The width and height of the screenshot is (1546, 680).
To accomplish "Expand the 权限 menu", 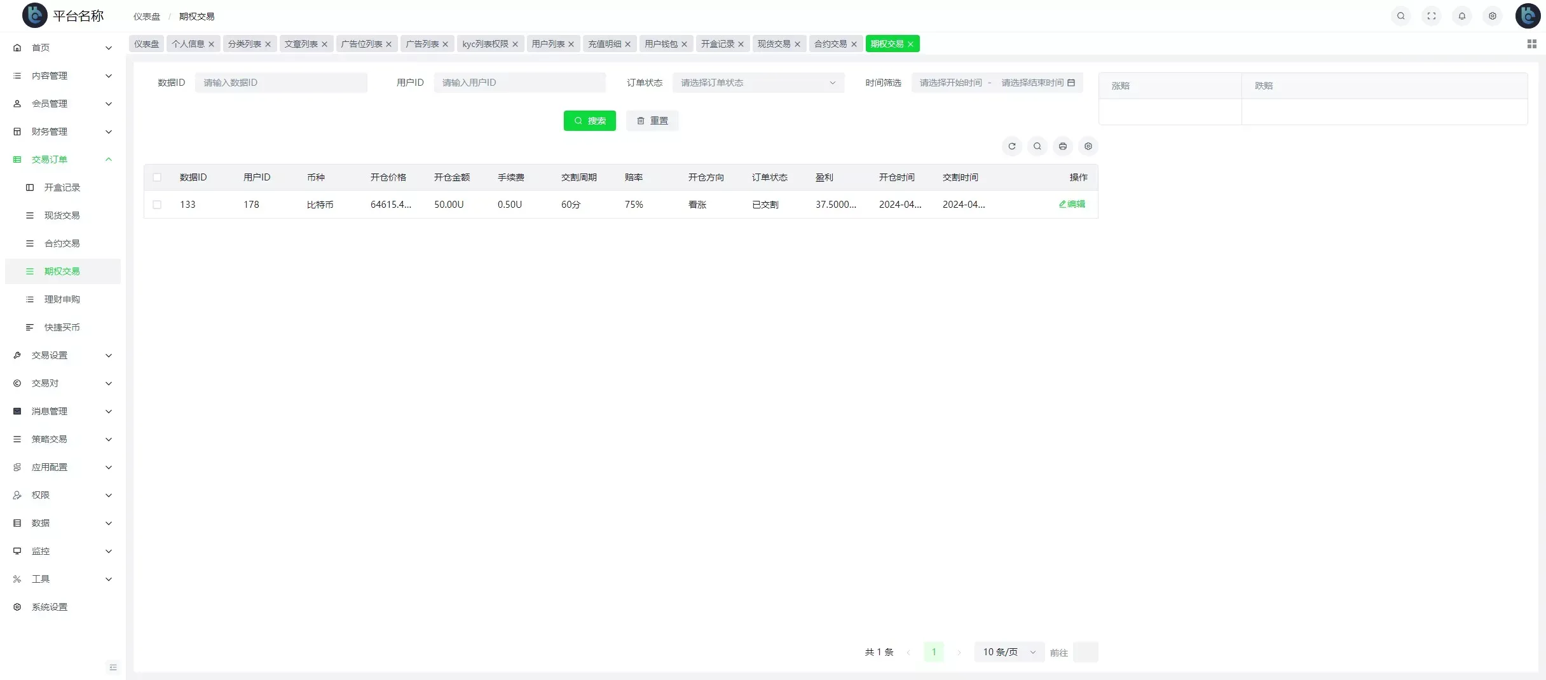I will point(63,495).
